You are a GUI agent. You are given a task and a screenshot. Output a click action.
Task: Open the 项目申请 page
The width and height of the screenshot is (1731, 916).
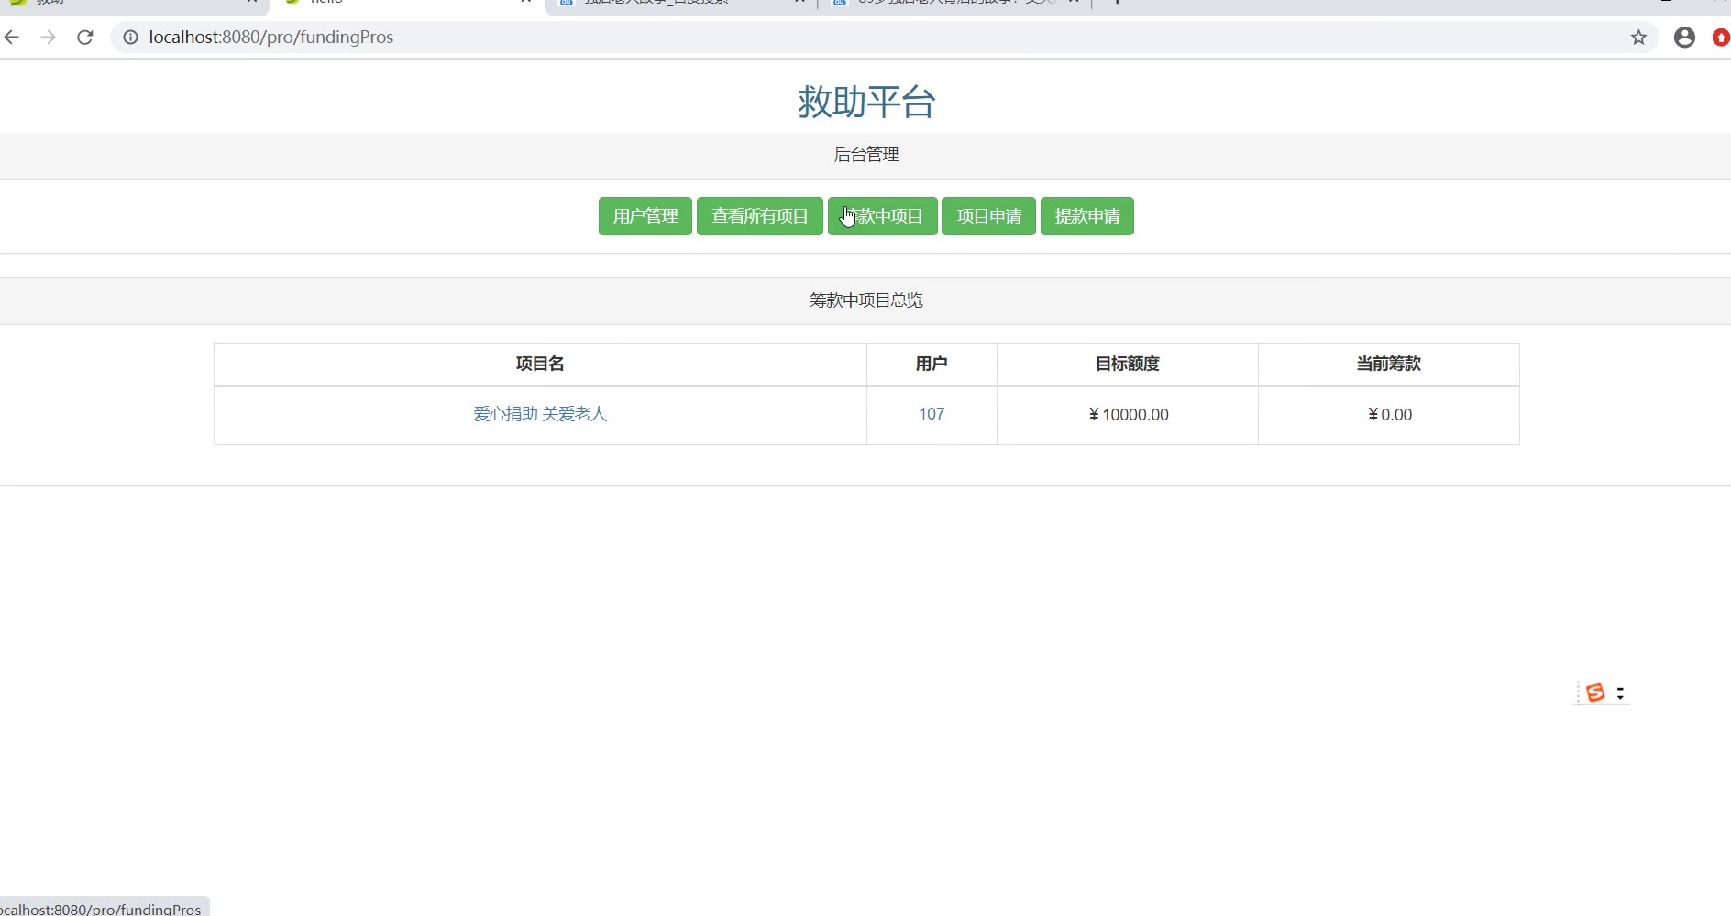tap(988, 216)
